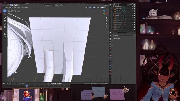Screen dimensions: 180x101
Task: Open the viewport View menu
Action: (x=15, y=8)
